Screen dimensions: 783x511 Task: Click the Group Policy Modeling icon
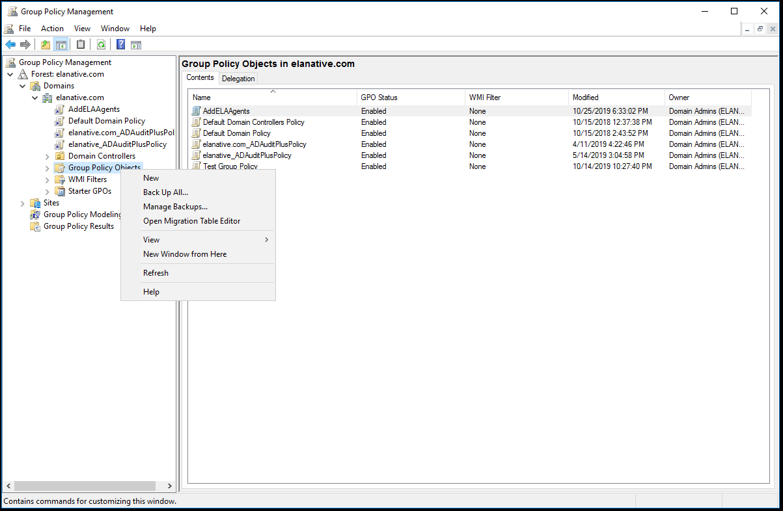click(x=35, y=215)
